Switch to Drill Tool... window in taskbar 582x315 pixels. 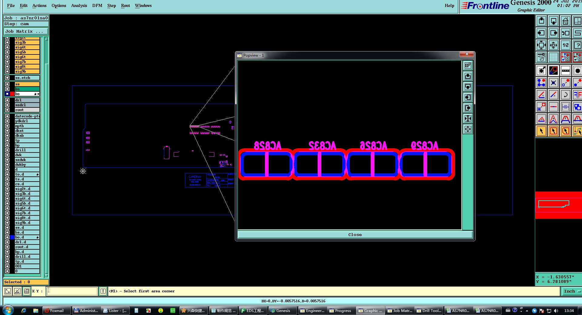coord(429,310)
